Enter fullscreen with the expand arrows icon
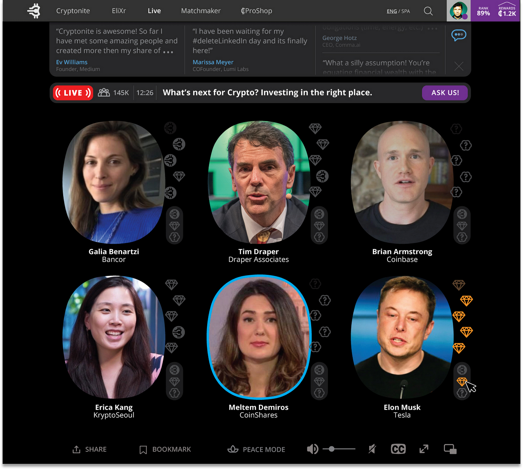 (424, 449)
